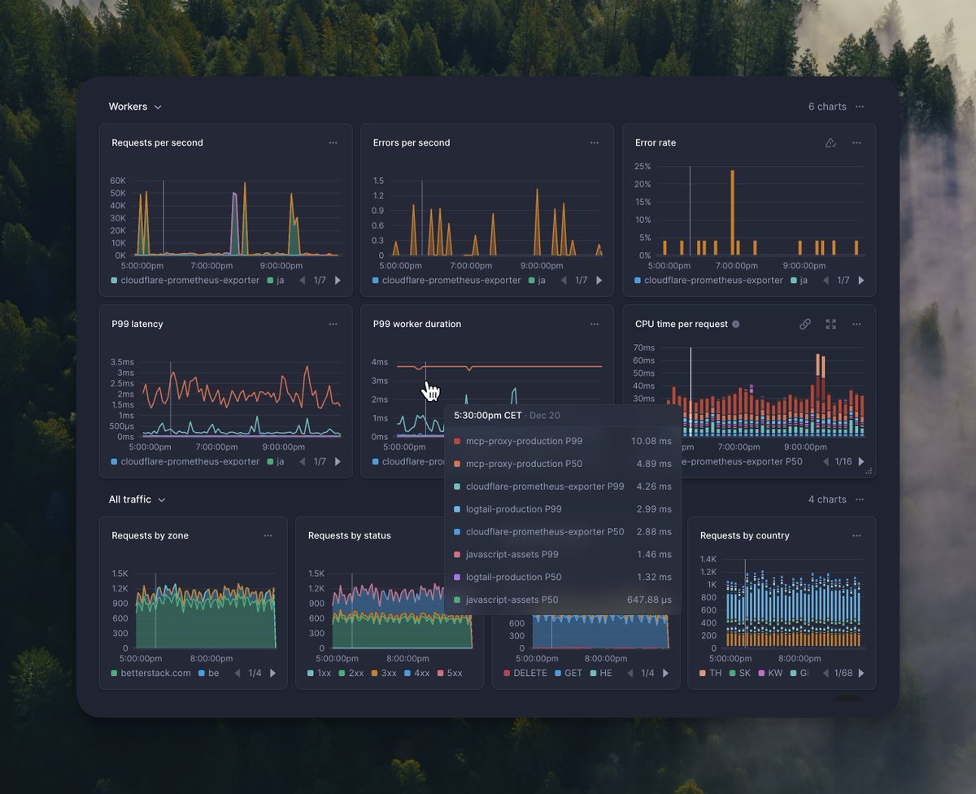Click the Requests by status chart title
Image resolution: width=976 pixels, height=794 pixels.
350,535
